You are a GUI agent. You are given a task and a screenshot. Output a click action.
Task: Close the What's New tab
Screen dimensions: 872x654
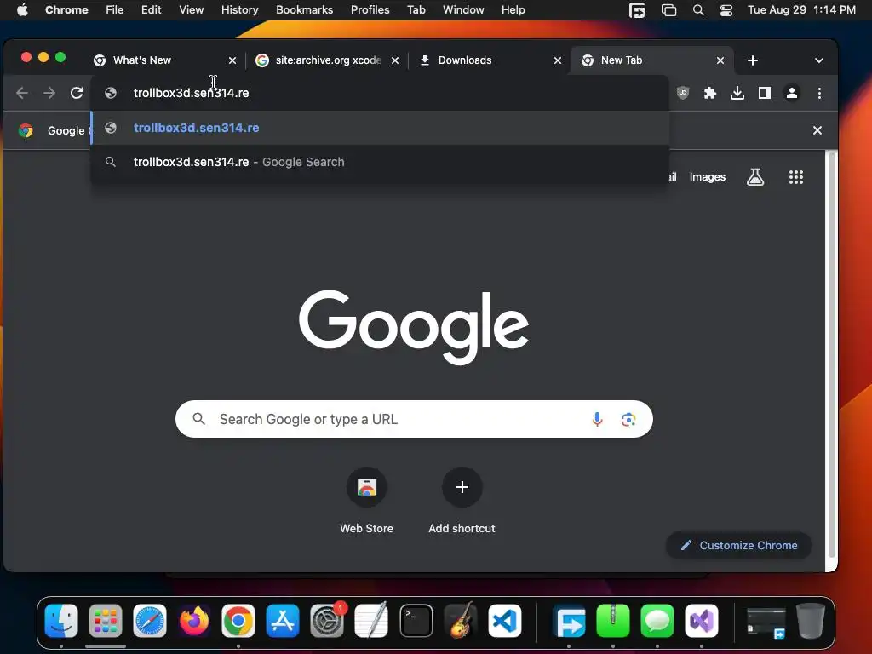[232, 60]
